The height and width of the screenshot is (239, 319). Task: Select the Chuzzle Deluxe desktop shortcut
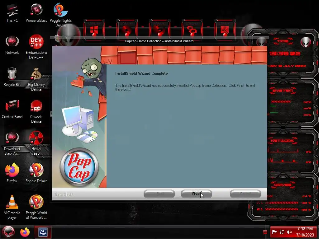pyautogui.click(x=36, y=112)
